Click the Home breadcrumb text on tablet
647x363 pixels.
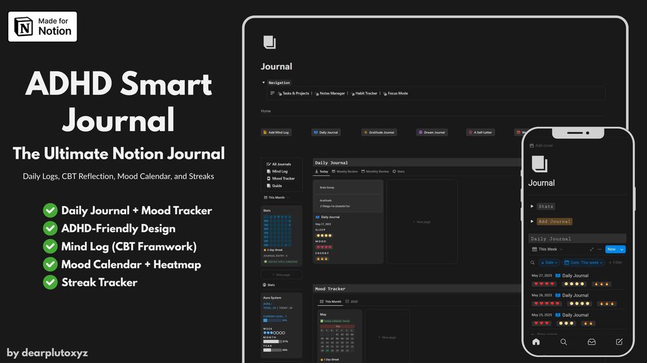[266, 111]
